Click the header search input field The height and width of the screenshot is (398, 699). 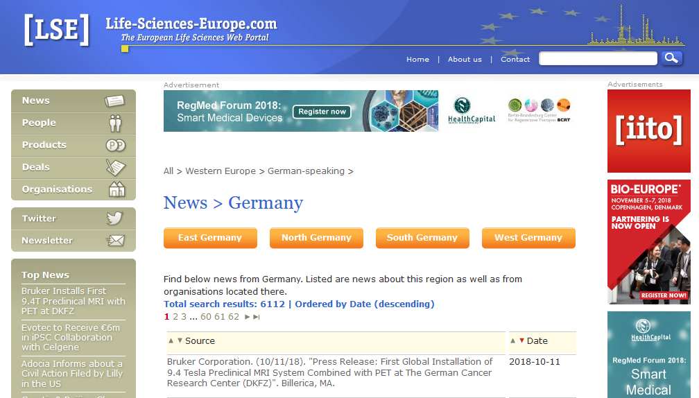[x=598, y=58]
